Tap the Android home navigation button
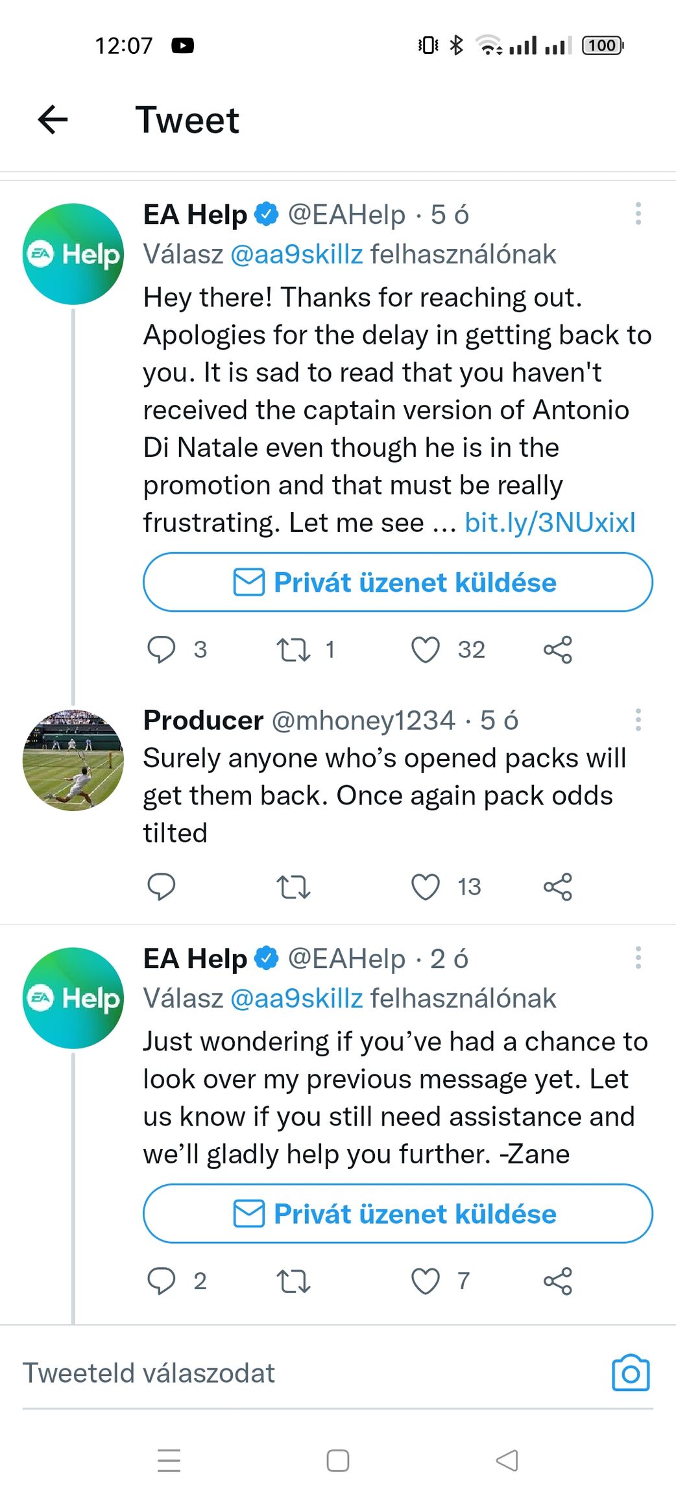Viewport: 676px width, 1502px height. [x=338, y=1460]
